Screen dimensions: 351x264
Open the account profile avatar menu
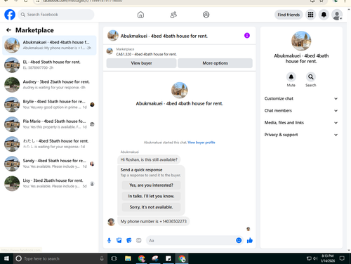tap(337, 15)
